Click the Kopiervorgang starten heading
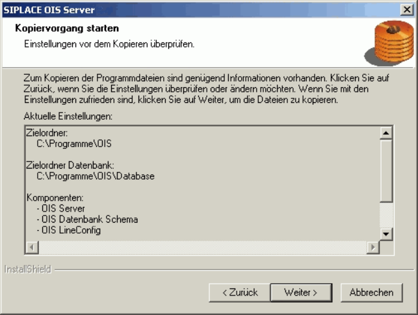 tap(66, 29)
